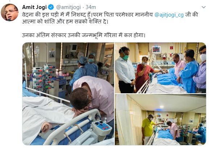Image resolution: width=210 pixels, height=148 pixels.
Task: Follow the @ajitjogi_cg mention link
Action: pos(169,15)
